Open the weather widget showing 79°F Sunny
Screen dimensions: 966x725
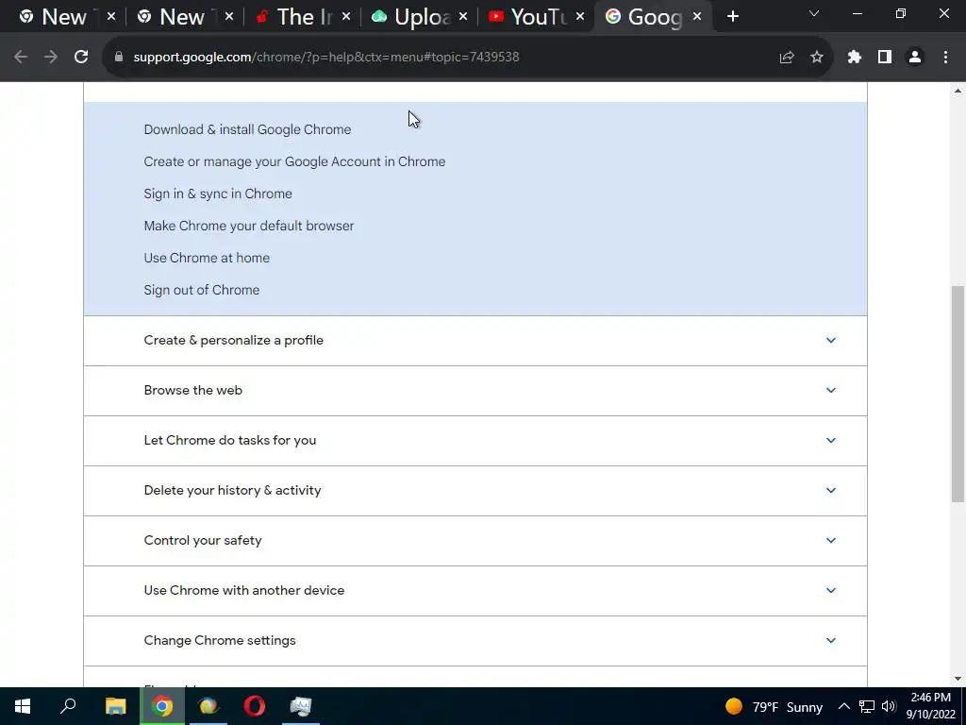pyautogui.click(x=774, y=706)
